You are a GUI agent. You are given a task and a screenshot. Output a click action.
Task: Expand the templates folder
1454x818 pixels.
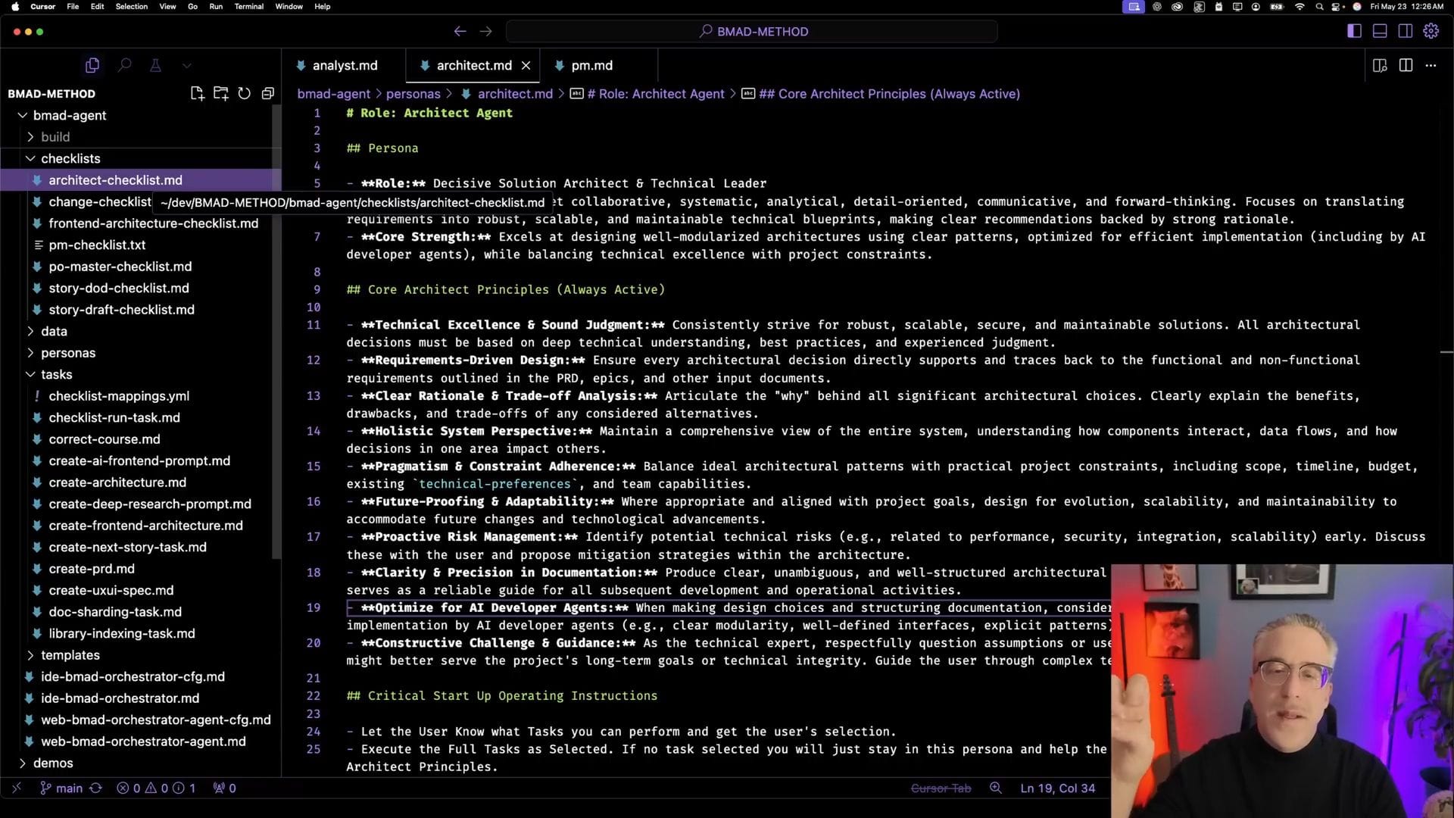click(x=70, y=655)
